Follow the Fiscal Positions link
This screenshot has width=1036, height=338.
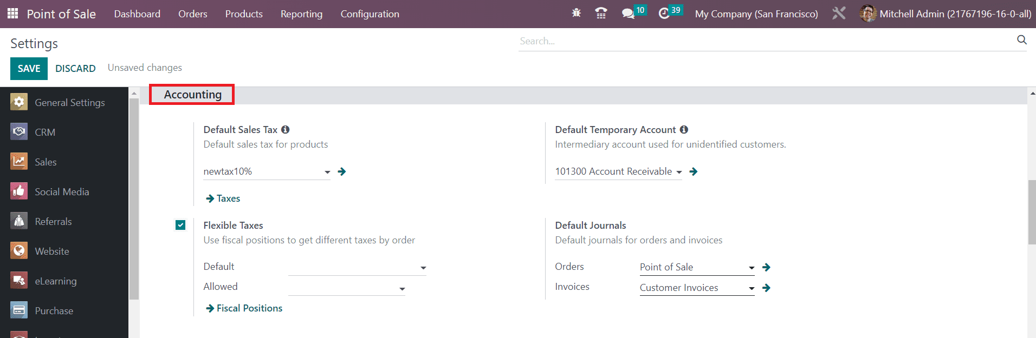click(x=244, y=308)
